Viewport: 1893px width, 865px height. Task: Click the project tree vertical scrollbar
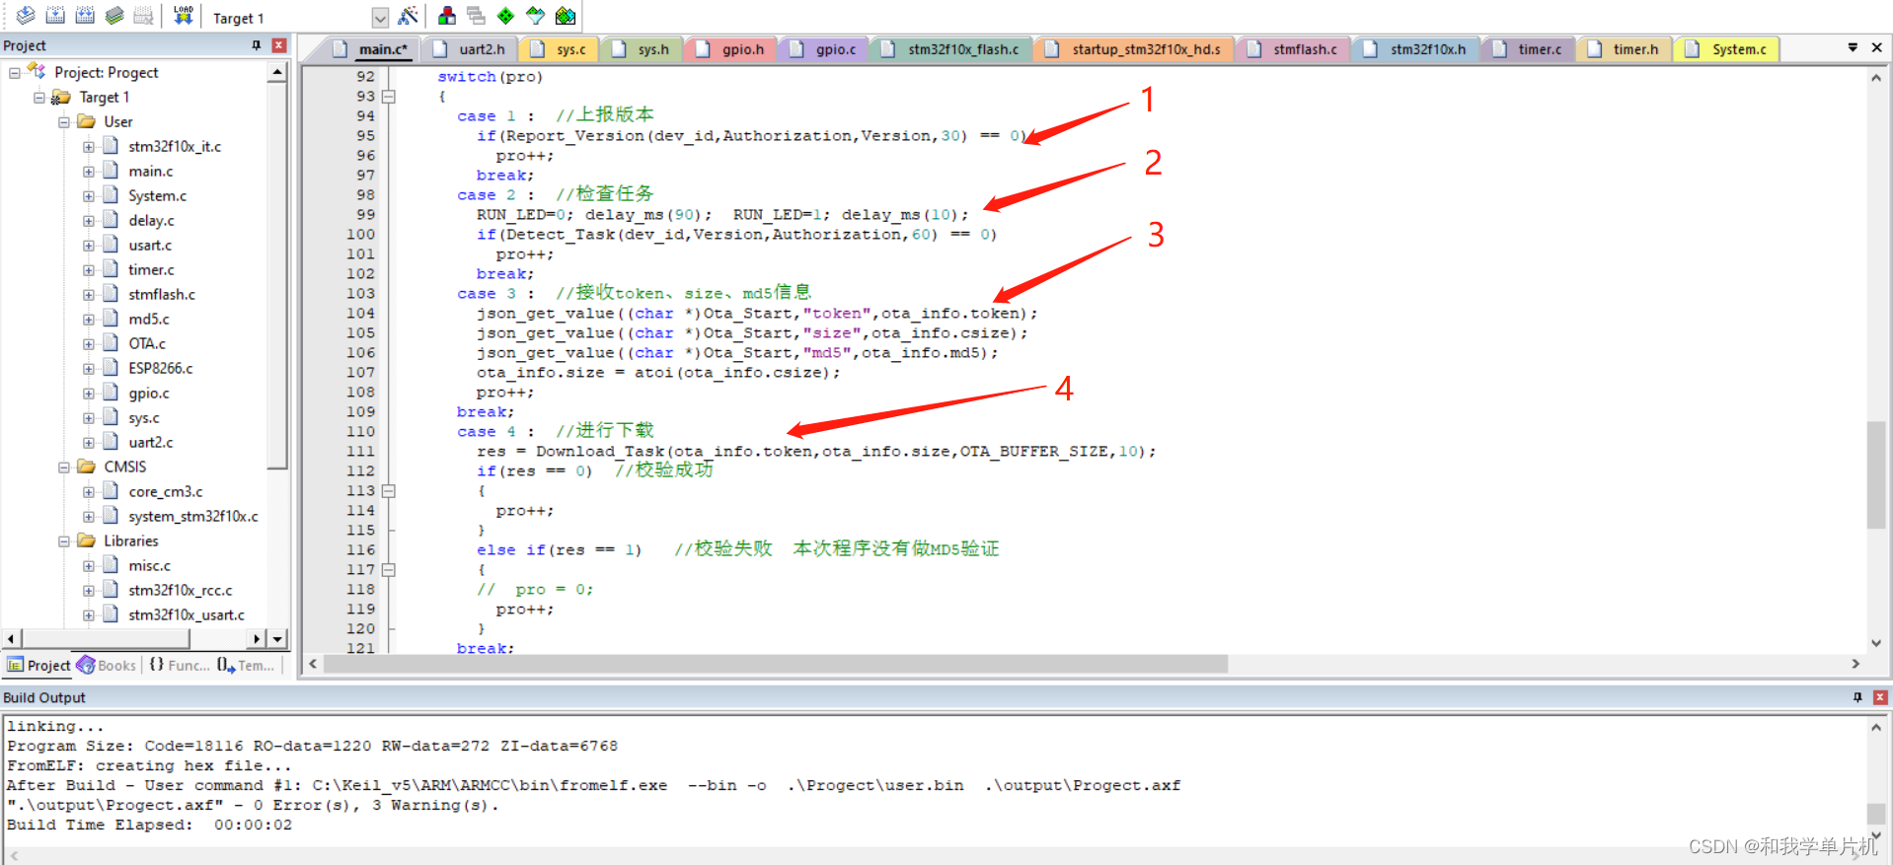(x=277, y=276)
